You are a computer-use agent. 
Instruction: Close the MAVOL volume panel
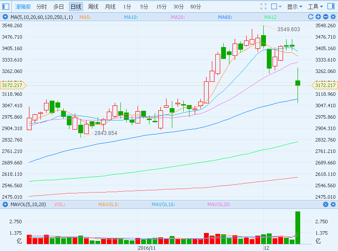tap(326, 204)
